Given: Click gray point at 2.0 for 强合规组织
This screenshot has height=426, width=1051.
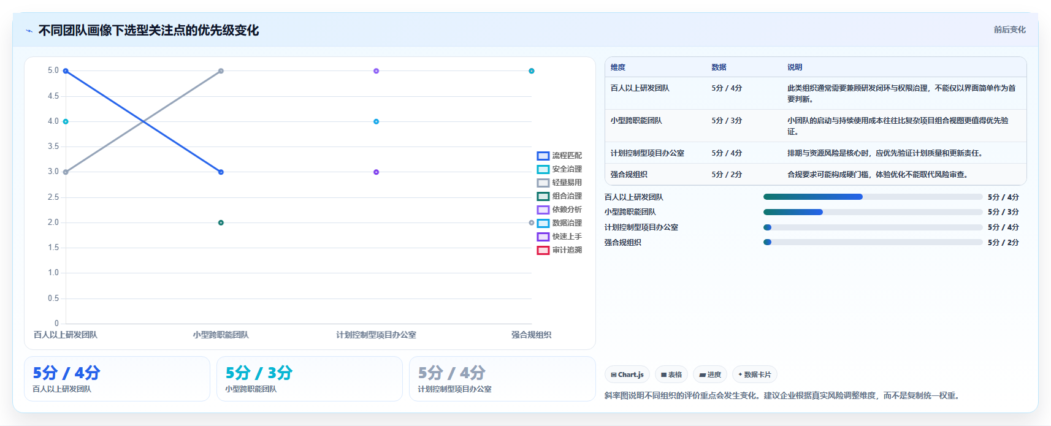Looking at the screenshot, I should (x=532, y=223).
